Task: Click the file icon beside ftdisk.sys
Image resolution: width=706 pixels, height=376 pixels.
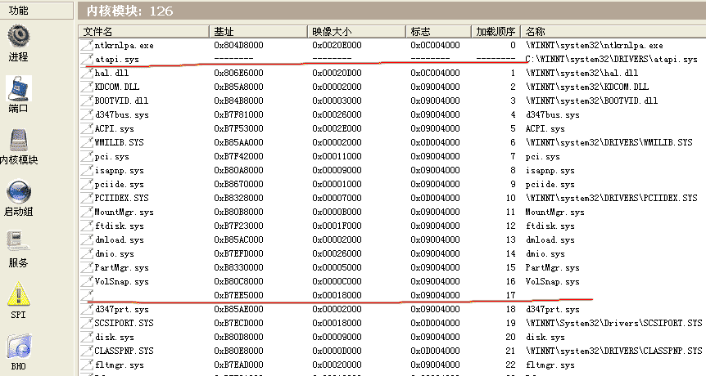Action: click(87, 226)
